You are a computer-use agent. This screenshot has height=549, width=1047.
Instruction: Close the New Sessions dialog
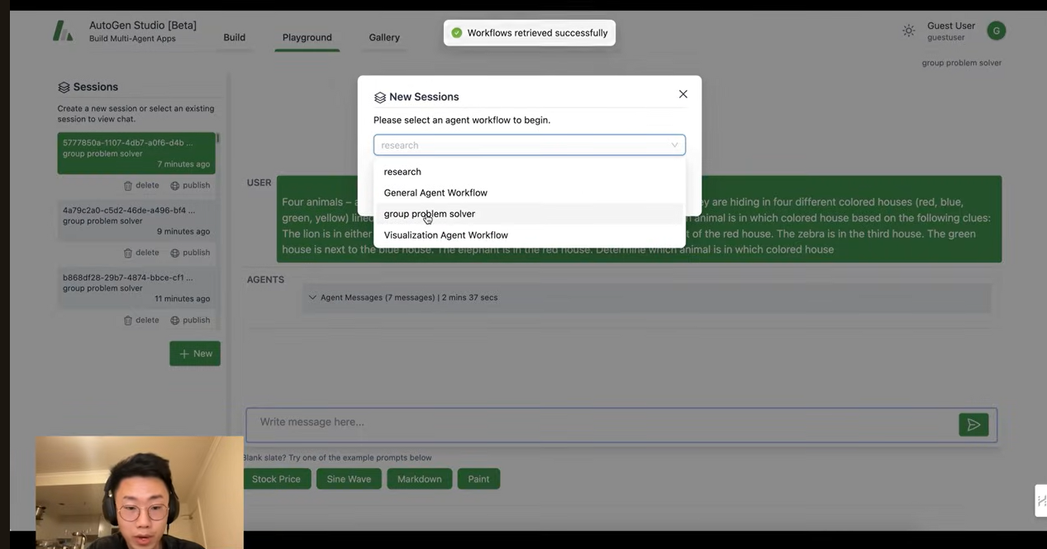coord(683,94)
